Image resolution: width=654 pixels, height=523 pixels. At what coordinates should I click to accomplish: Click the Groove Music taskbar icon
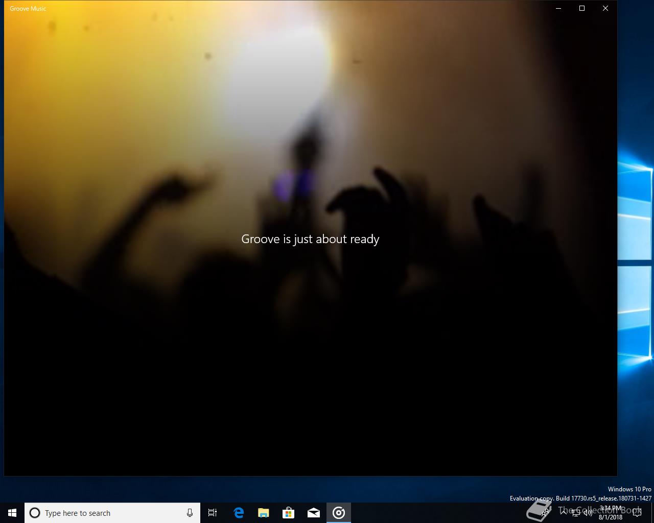(339, 513)
